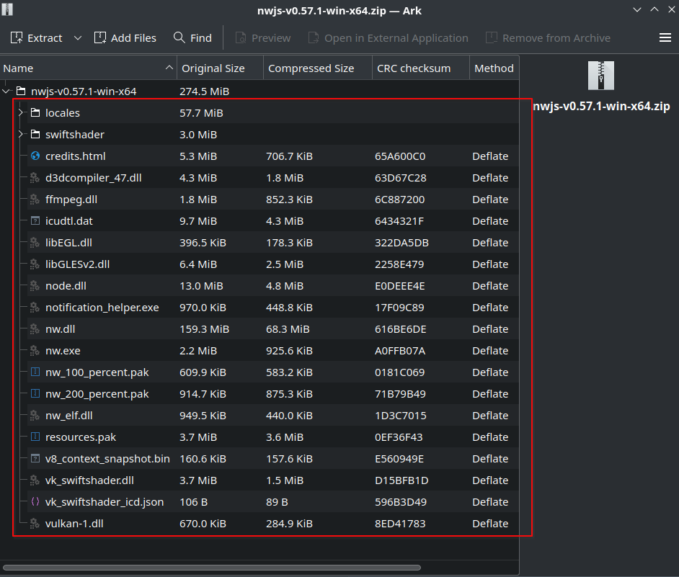Sort by Compressed Size column
Image resolution: width=679 pixels, height=577 pixels.
318,68
